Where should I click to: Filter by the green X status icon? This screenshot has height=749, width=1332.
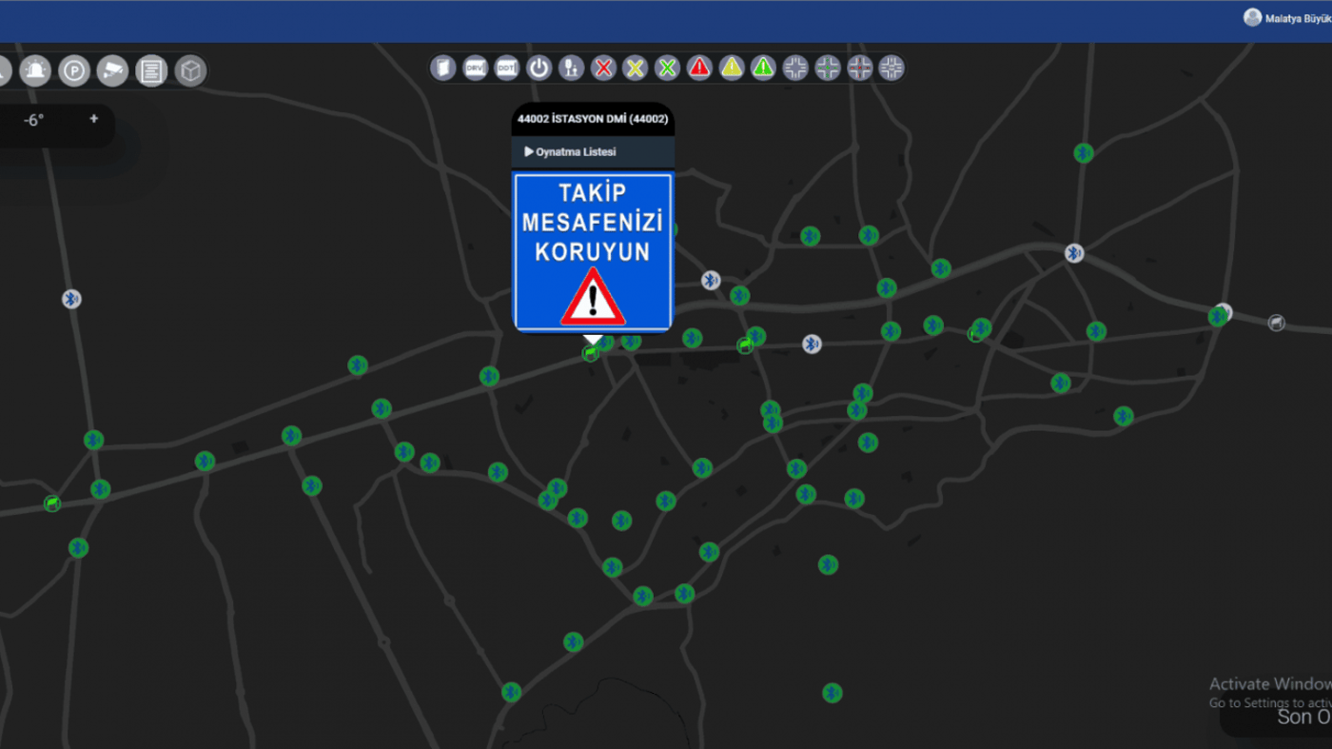coord(668,68)
